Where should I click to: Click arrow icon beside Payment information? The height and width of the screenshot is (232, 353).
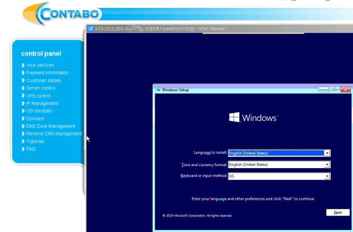[23, 73]
